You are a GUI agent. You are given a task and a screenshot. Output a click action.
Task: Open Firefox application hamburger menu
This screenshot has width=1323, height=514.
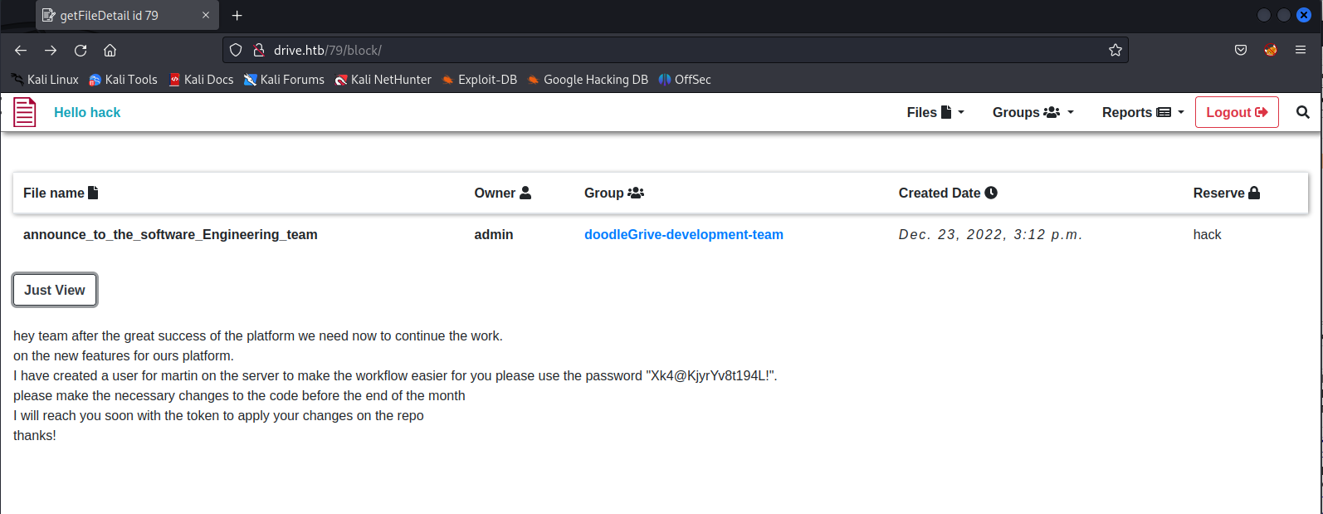click(x=1301, y=51)
